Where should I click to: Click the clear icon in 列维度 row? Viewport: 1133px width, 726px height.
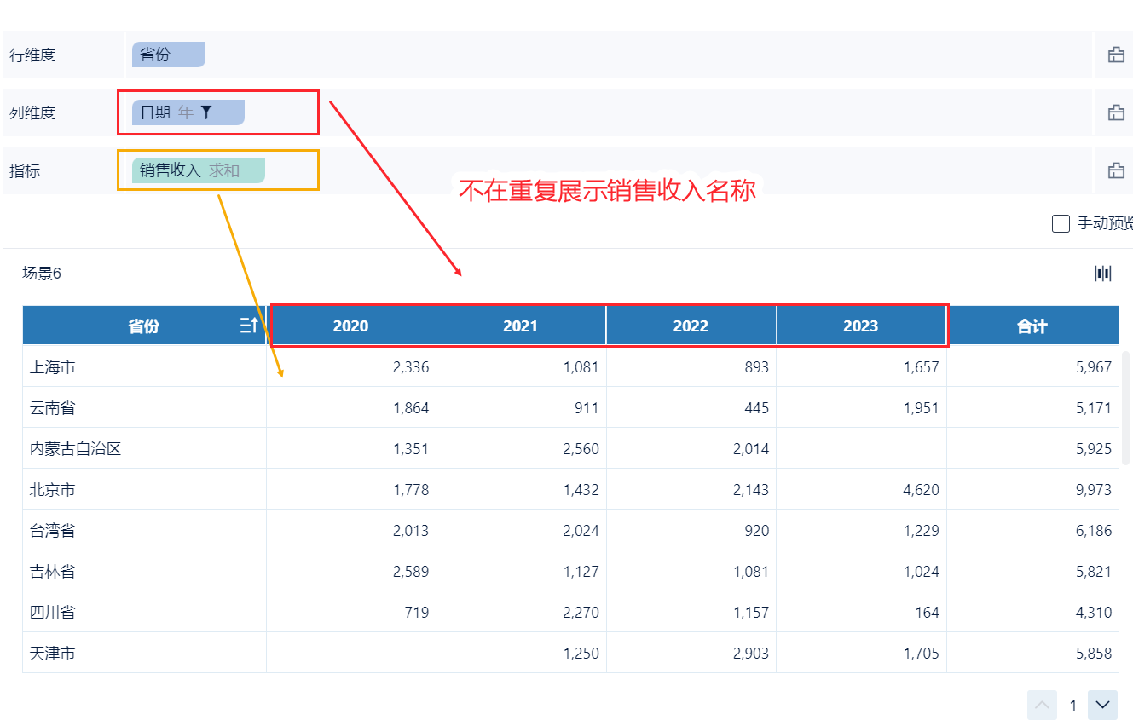point(1116,112)
